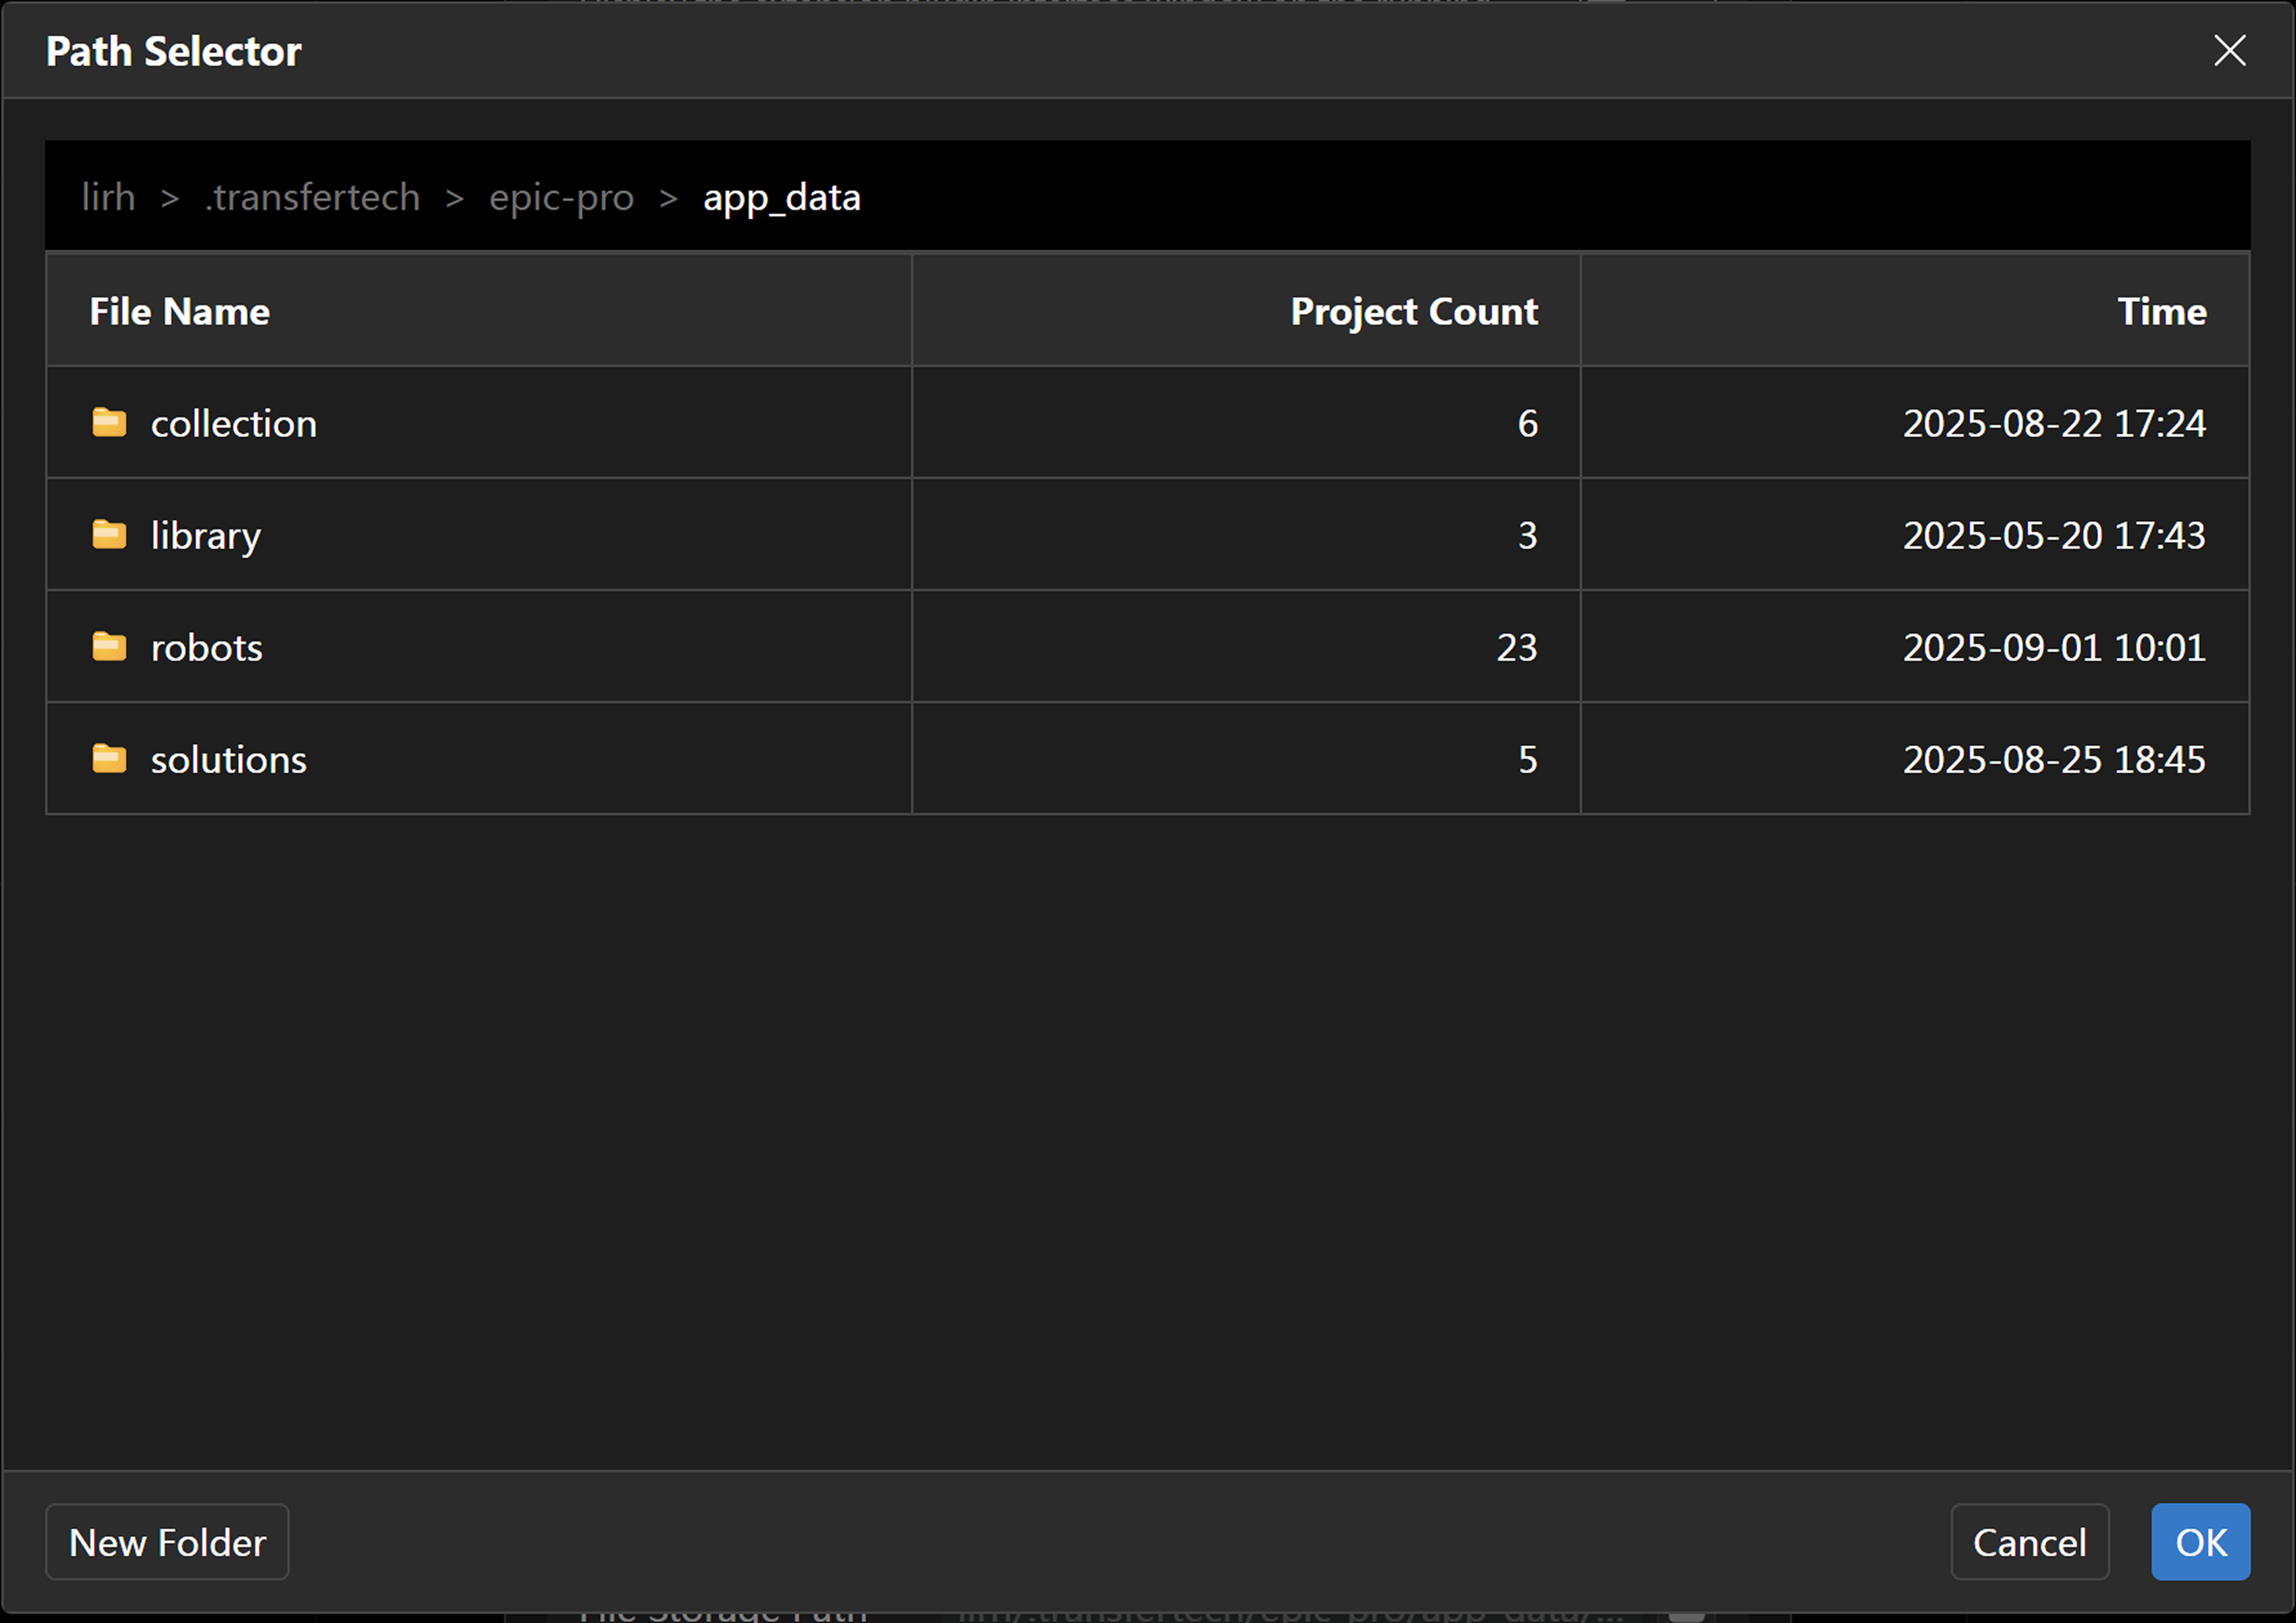Click the solutions folder icon
The height and width of the screenshot is (1623, 2296).
tap(109, 759)
